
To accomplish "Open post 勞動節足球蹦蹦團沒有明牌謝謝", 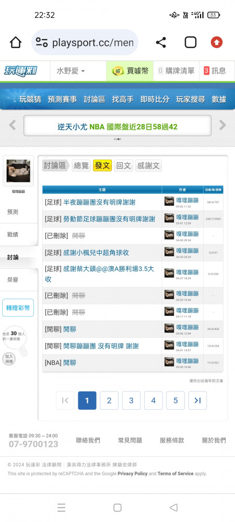I will coord(109,219).
